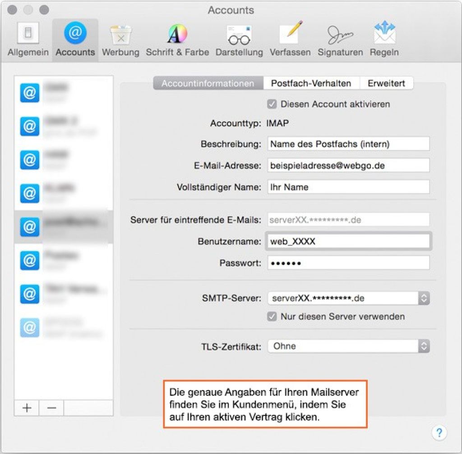
Task: Click the E-Mail-Adresse text field
Action: (x=348, y=166)
